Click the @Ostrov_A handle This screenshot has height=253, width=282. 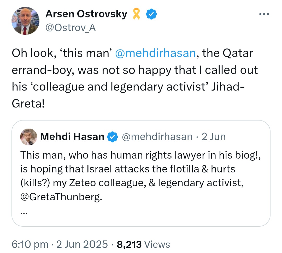[x=71, y=28]
